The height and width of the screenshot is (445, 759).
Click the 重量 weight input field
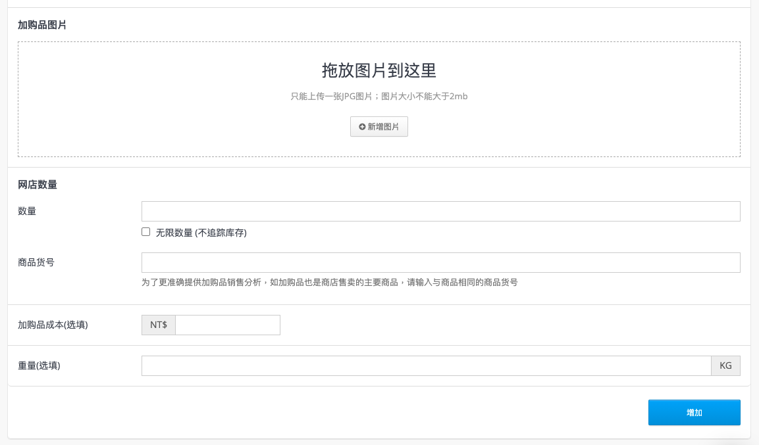[426, 365]
